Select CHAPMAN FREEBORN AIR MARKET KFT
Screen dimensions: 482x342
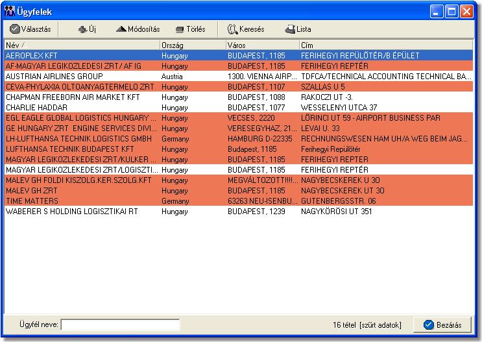pyautogui.click(x=239, y=97)
